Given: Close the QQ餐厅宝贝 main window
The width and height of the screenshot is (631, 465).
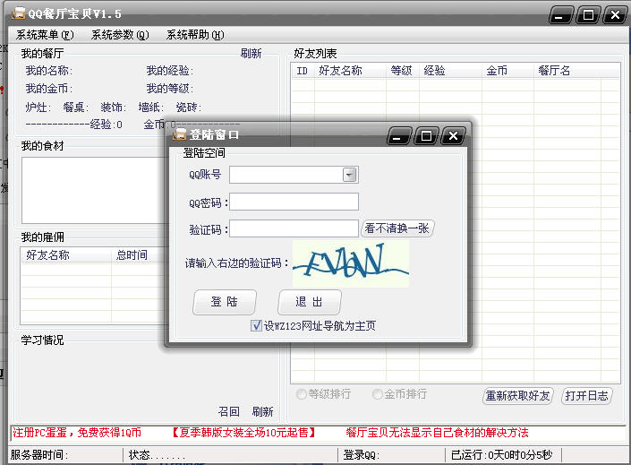Looking at the screenshot, I should point(615,16).
